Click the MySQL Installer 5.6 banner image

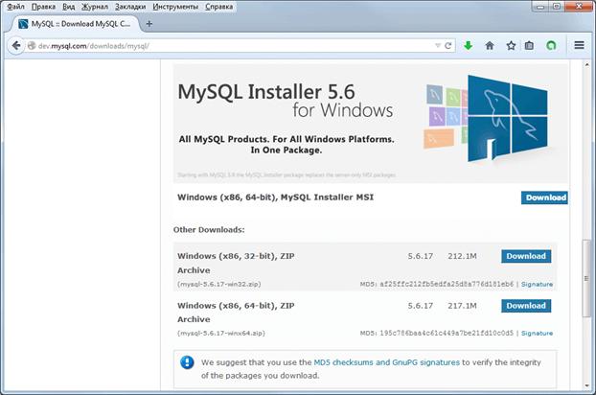click(x=371, y=124)
